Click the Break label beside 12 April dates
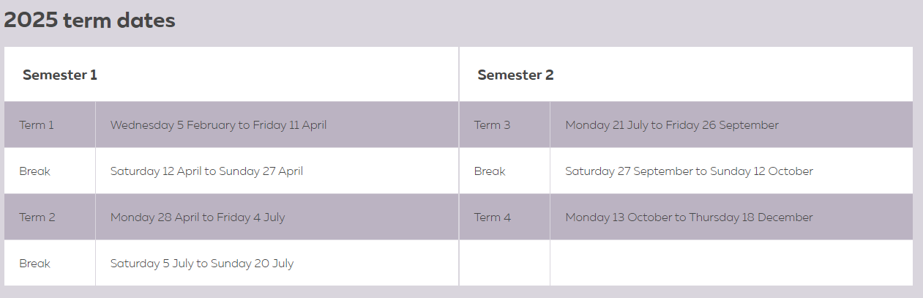This screenshot has width=923, height=298. [35, 171]
